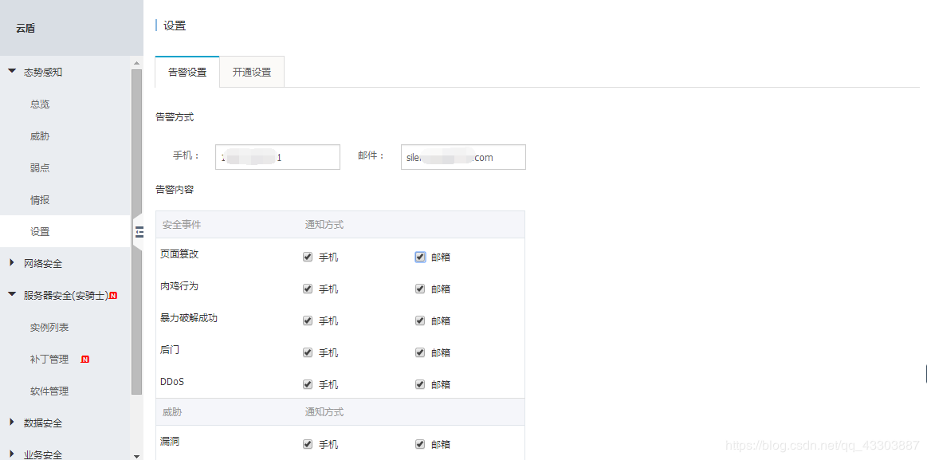This screenshot has height=460, width=927.
Task: Click the new badge beside 服务器安全(安骑士)
Action: click(113, 296)
